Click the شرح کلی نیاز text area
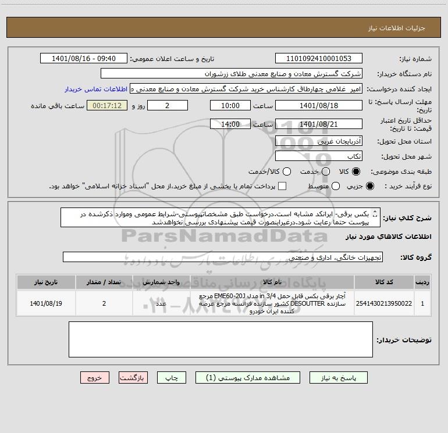Viewport: 448px width, 433px height. coord(221,218)
